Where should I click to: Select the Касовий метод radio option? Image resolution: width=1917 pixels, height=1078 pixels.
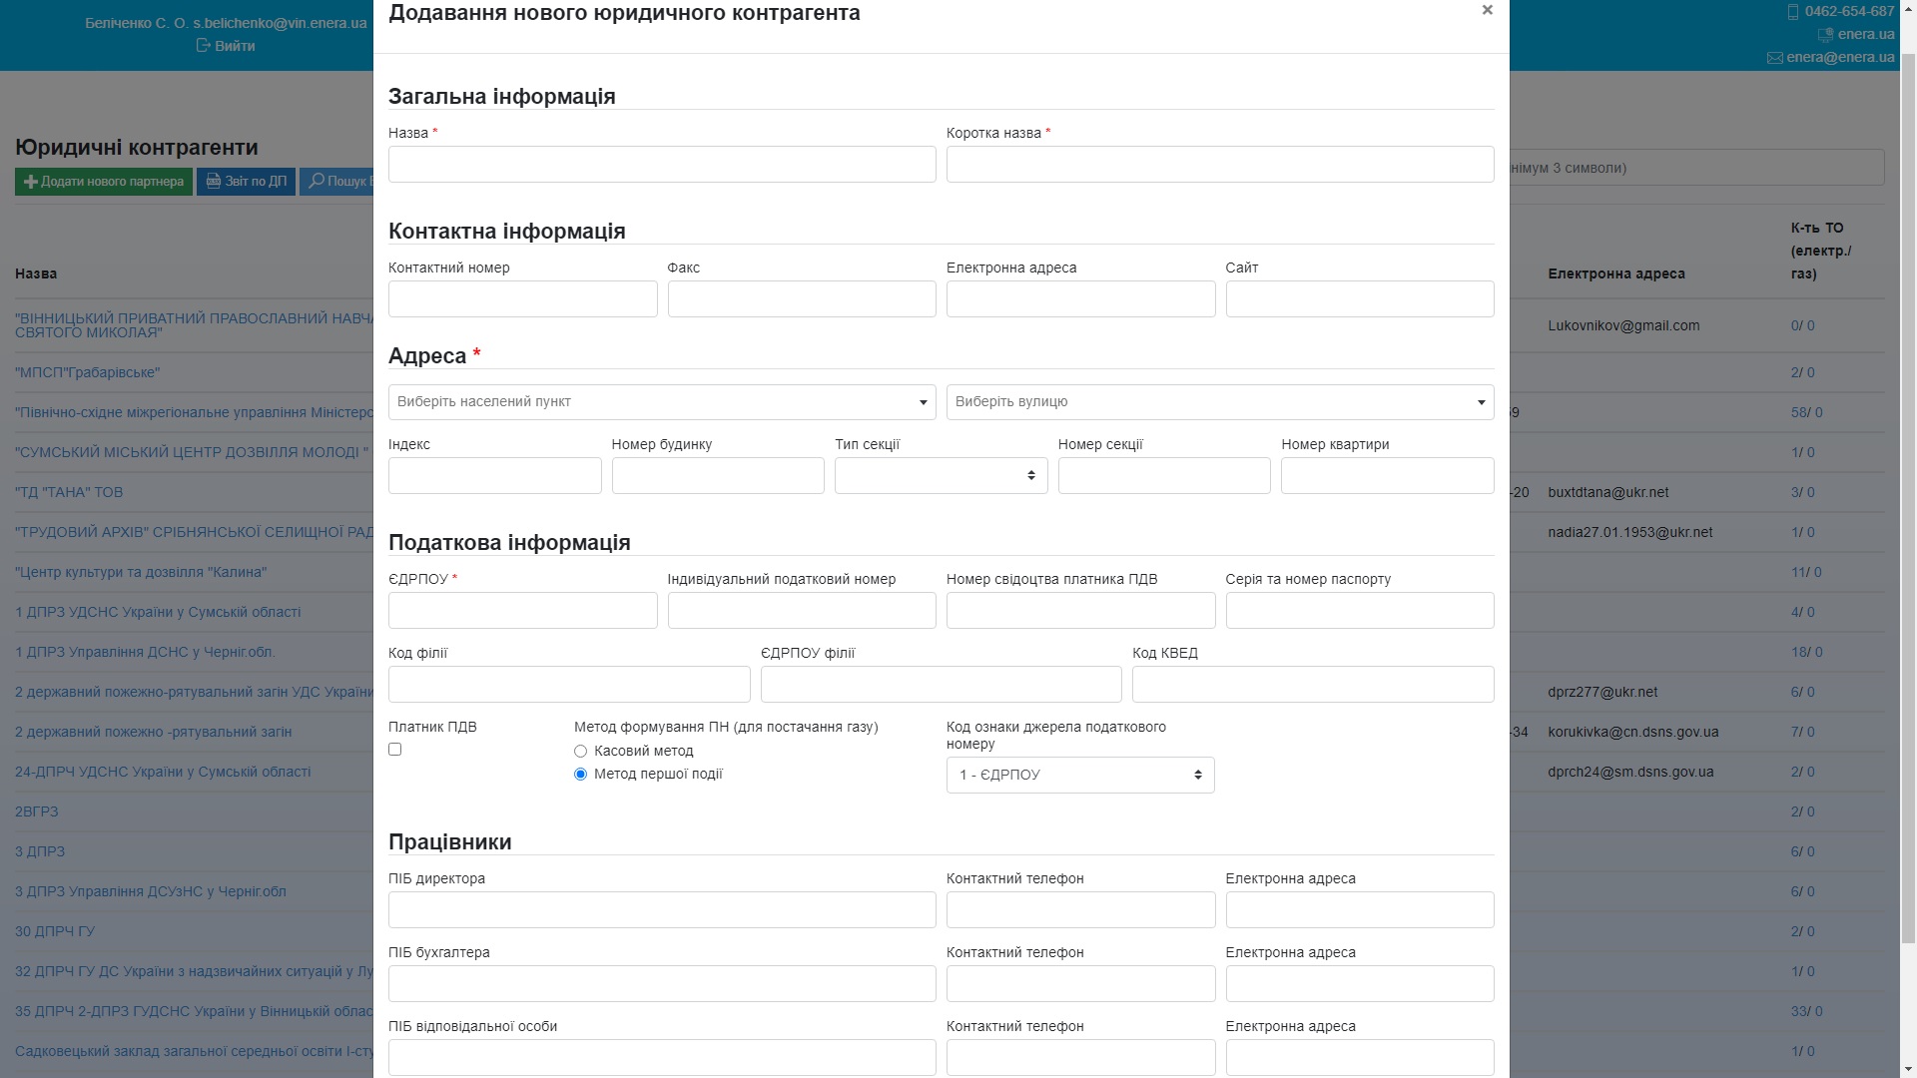coord(580,752)
